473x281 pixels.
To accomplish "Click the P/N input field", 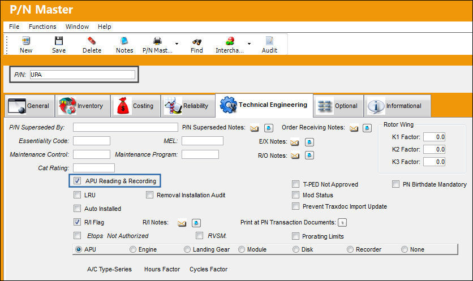I will click(83, 75).
